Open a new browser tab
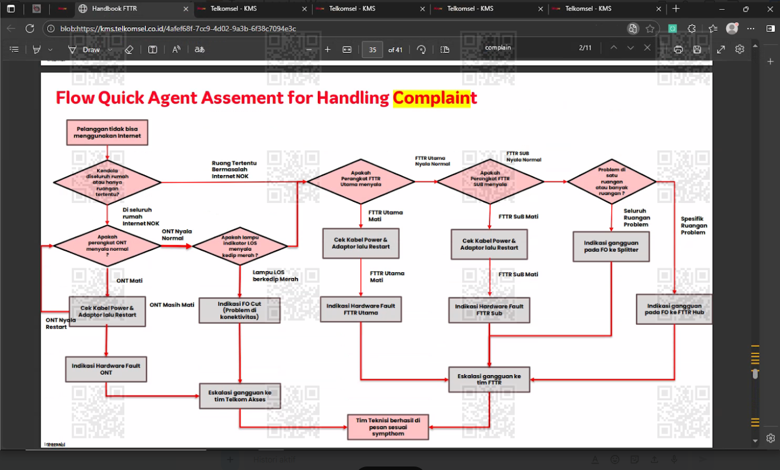This screenshot has width=780, height=470. pos(676,9)
